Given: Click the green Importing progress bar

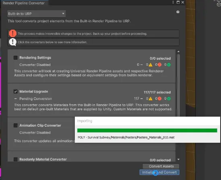Looking at the screenshot, I should point(147,130).
